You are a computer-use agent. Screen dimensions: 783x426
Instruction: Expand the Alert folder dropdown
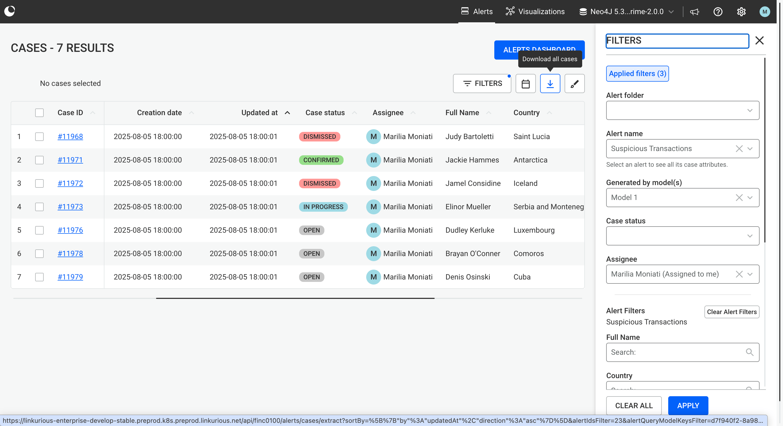[682, 110]
